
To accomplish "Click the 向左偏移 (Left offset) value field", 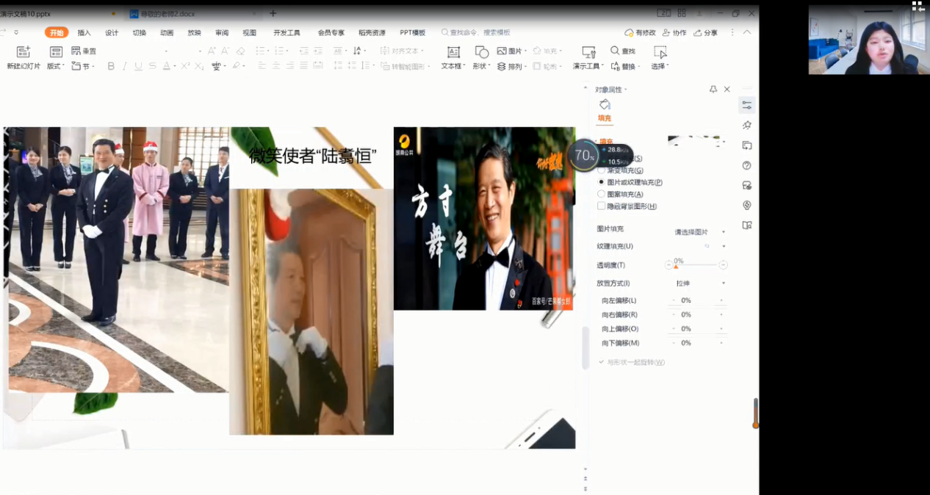I will 697,300.
